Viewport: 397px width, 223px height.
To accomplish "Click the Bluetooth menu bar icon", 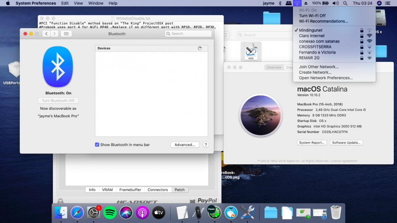I will click(x=280, y=3).
